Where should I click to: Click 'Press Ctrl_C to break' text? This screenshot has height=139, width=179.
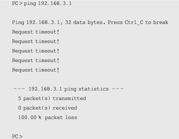click(x=138, y=22)
